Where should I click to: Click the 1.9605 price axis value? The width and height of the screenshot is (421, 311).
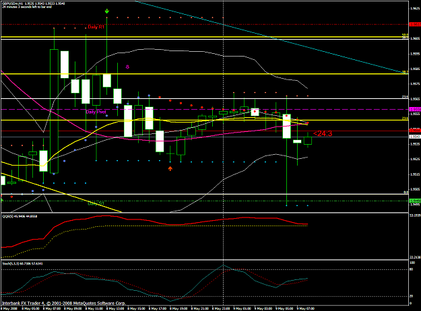[x=415, y=39]
